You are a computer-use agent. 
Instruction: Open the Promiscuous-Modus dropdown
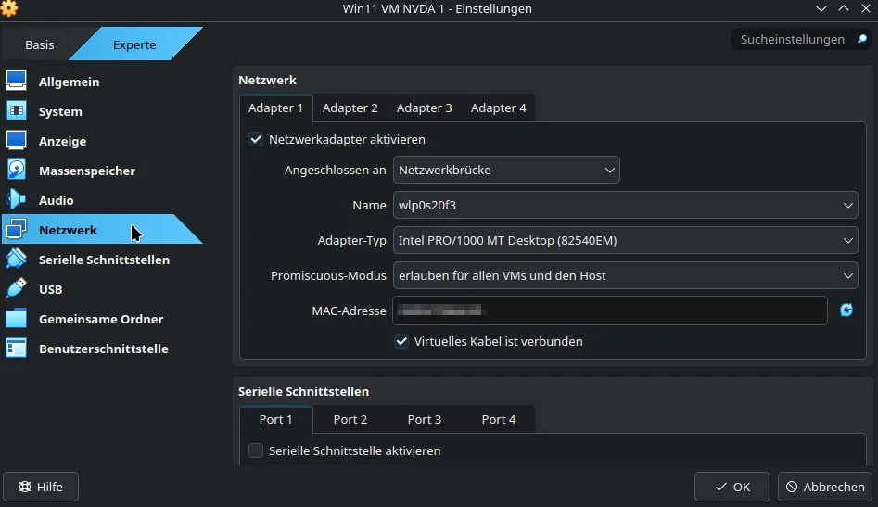pos(626,275)
